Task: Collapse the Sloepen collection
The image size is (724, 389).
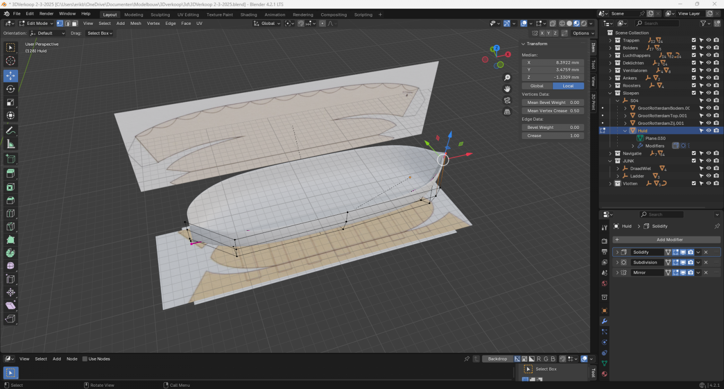Action: pyautogui.click(x=610, y=93)
